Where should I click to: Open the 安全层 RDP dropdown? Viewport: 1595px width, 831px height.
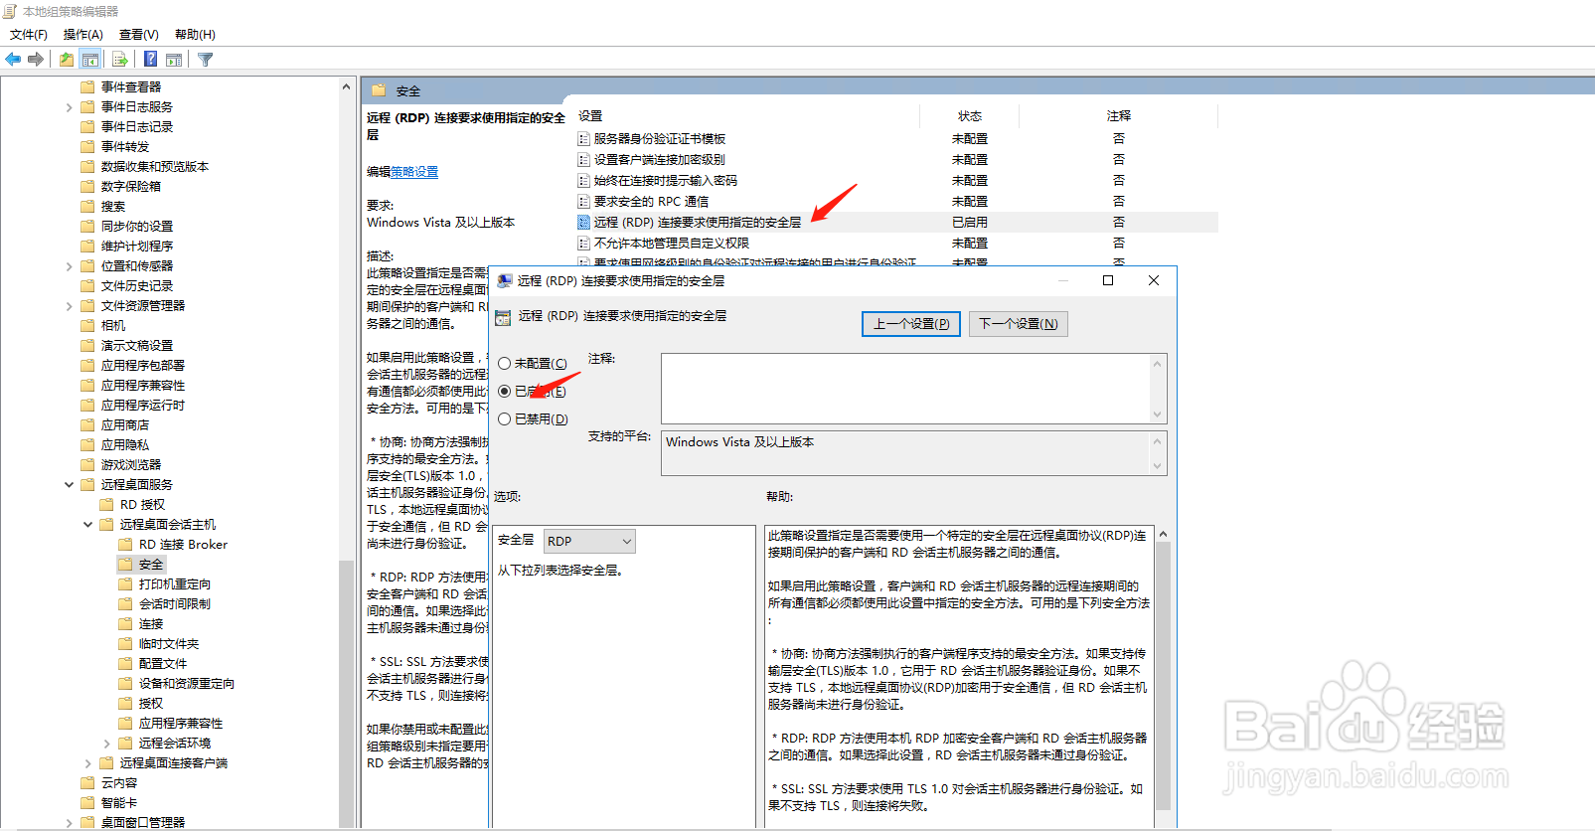589,542
